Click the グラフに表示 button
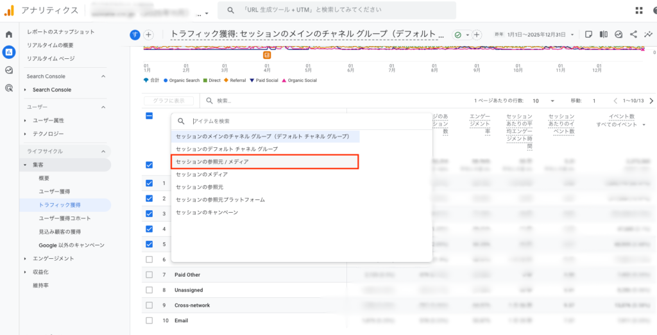 [169, 101]
